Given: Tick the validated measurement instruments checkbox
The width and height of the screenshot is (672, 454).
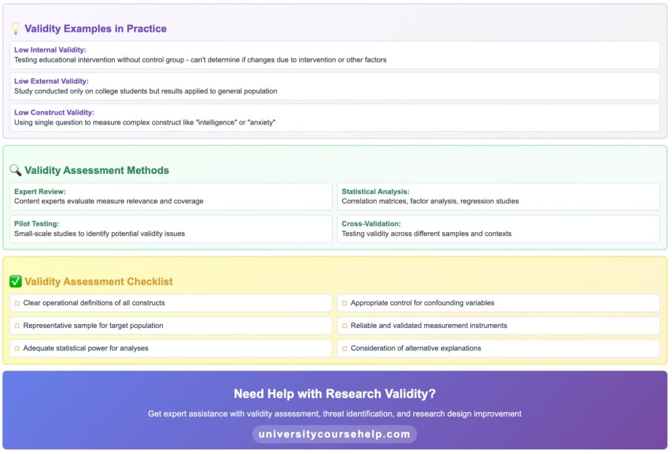Looking at the screenshot, I should pyautogui.click(x=345, y=325).
